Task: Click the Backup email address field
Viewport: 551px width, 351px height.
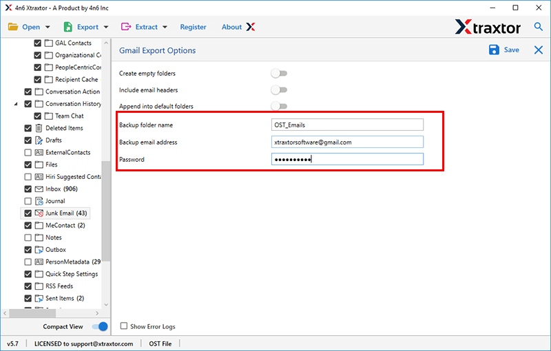Action: coord(347,142)
